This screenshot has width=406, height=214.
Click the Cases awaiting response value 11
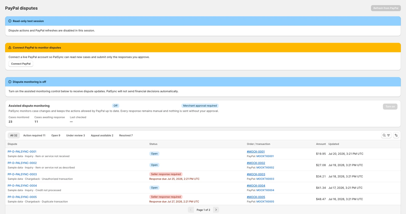pyautogui.click(x=36, y=122)
